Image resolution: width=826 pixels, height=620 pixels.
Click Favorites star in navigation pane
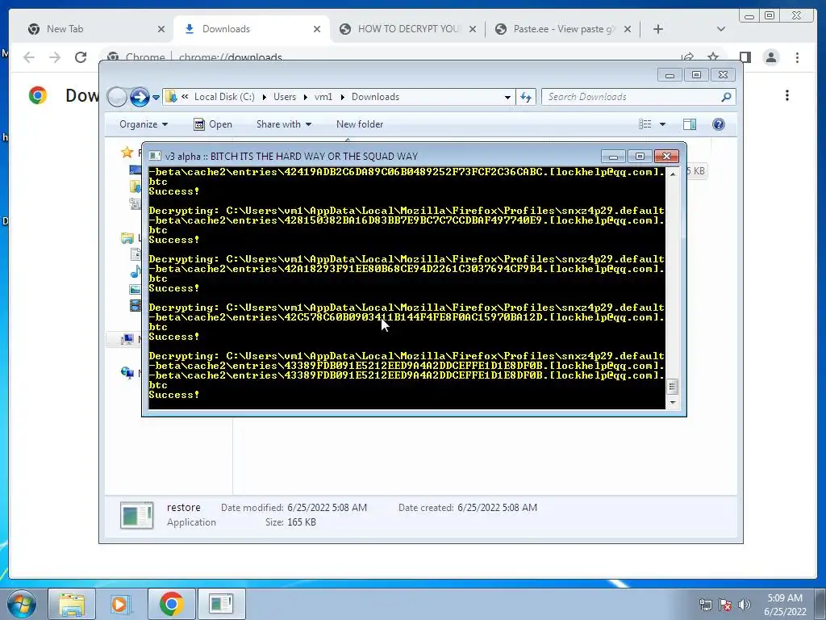coord(127,153)
